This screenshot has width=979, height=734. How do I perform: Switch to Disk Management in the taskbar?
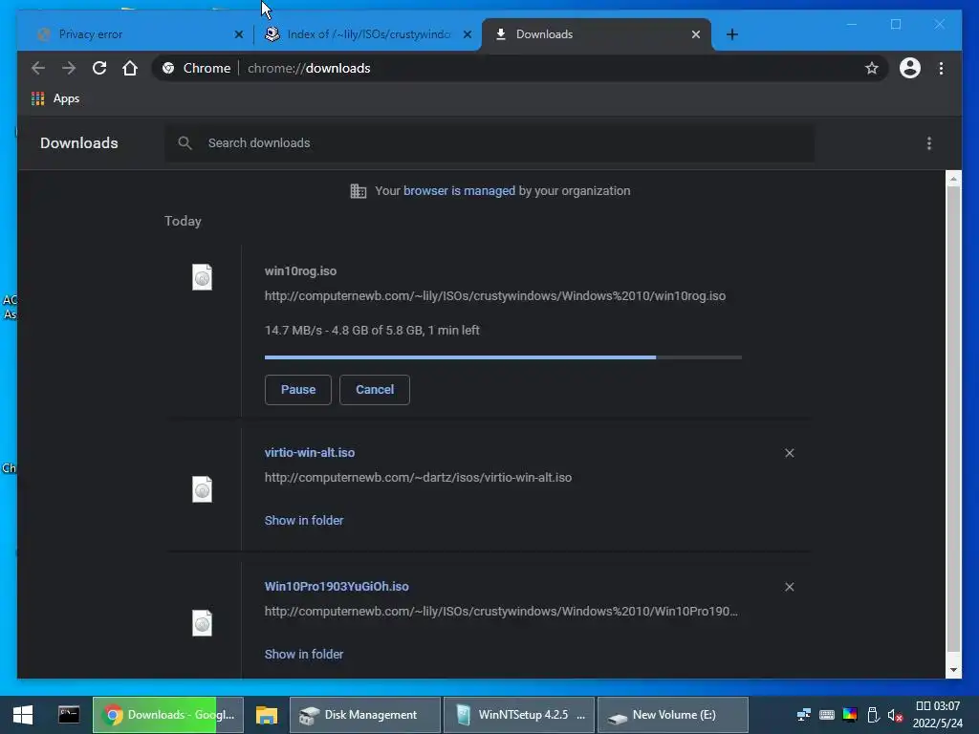[x=365, y=715]
